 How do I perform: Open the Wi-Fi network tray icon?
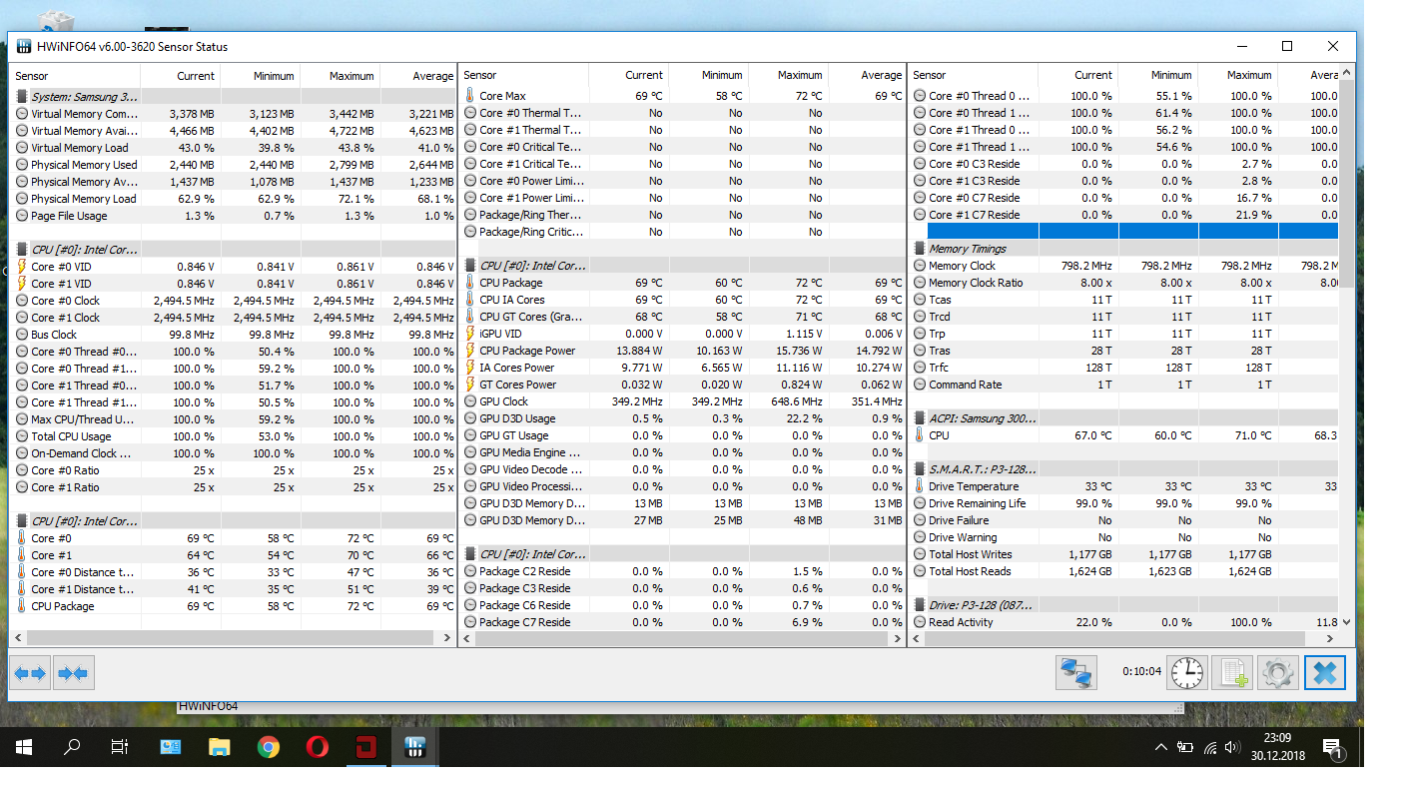[1210, 747]
